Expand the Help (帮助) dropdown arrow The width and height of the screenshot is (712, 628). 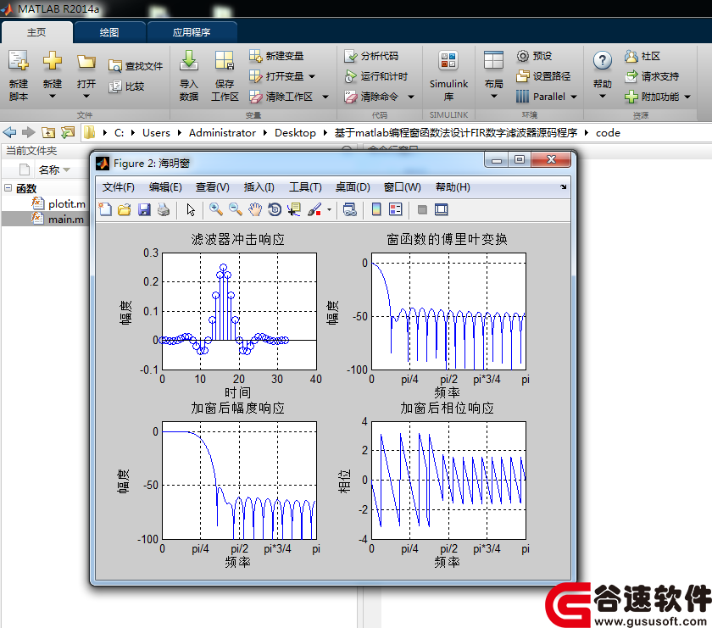(603, 96)
